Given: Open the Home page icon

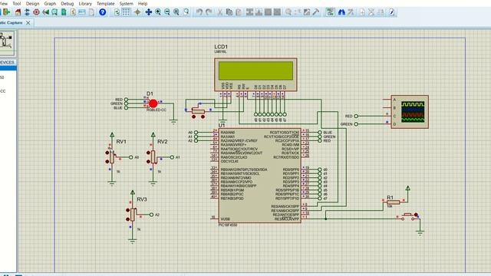Looking at the screenshot, I should coord(18,12).
